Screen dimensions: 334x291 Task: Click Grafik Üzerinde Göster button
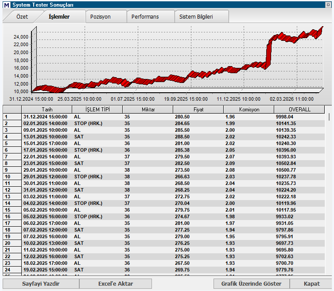click(251, 284)
